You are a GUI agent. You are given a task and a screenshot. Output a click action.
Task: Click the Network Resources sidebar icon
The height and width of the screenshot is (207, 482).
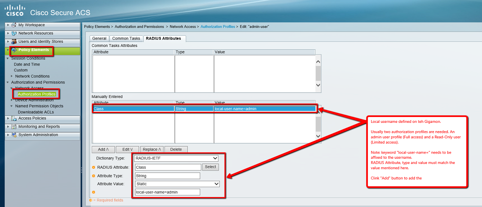coord(13,33)
